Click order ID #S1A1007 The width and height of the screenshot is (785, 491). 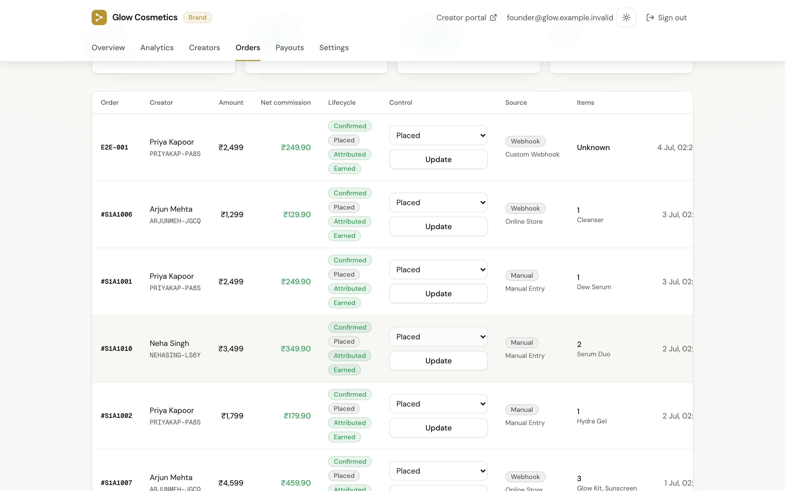116,483
